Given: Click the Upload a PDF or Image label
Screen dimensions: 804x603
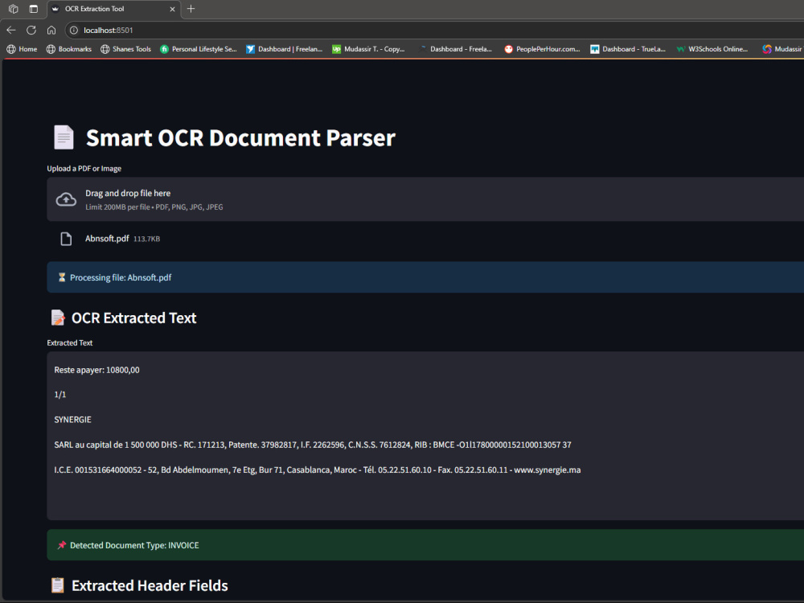Looking at the screenshot, I should tap(84, 169).
